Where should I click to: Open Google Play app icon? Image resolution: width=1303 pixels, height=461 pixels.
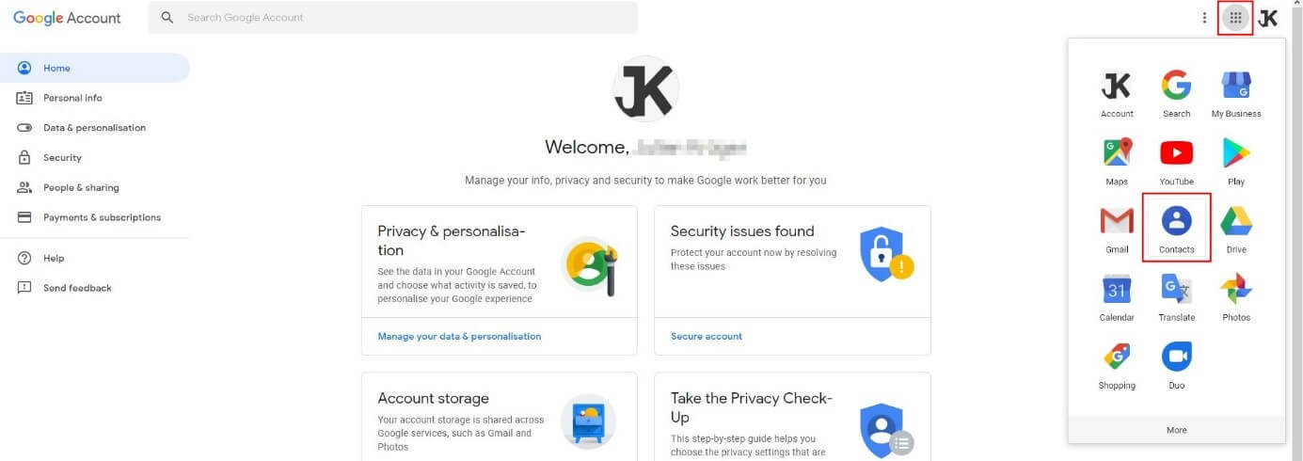click(1235, 158)
